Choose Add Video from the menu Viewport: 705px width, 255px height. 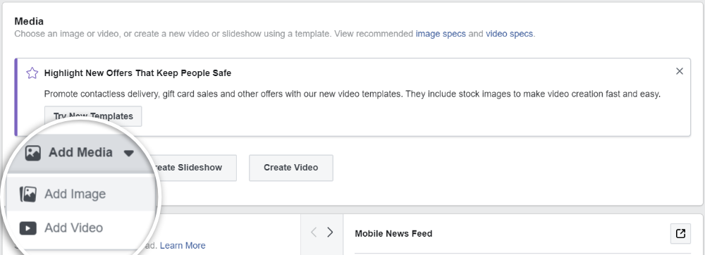click(81, 228)
